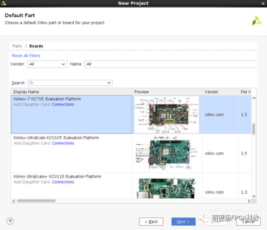Select the Boards tab
Screen dimensions: 267x230
pyautogui.click(x=36, y=46)
